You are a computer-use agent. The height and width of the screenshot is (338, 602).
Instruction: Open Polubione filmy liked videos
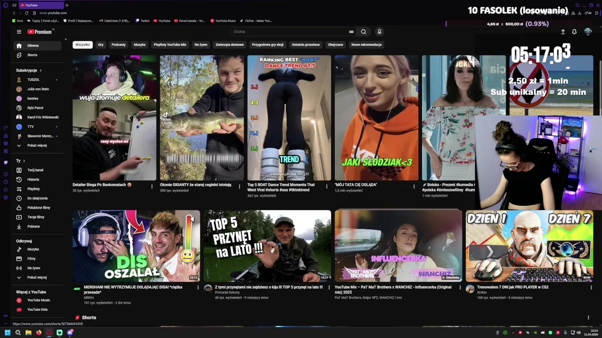click(x=38, y=207)
